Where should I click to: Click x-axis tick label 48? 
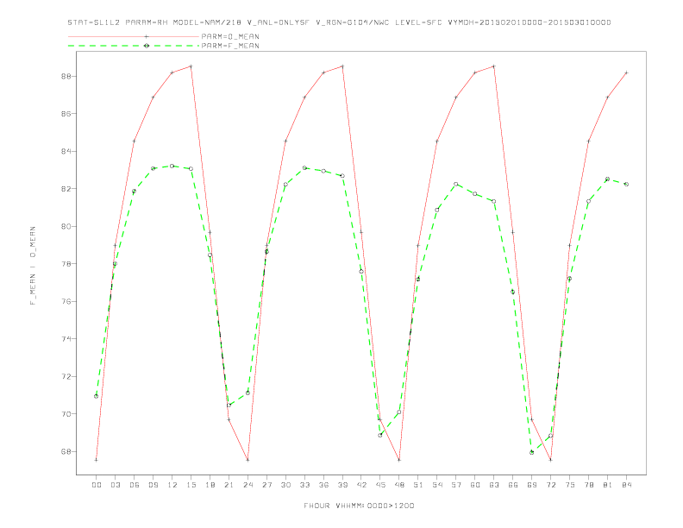click(399, 485)
